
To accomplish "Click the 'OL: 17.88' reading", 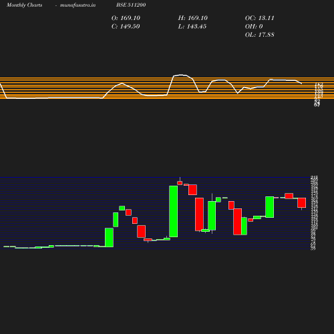I will pyautogui.click(x=259, y=35).
